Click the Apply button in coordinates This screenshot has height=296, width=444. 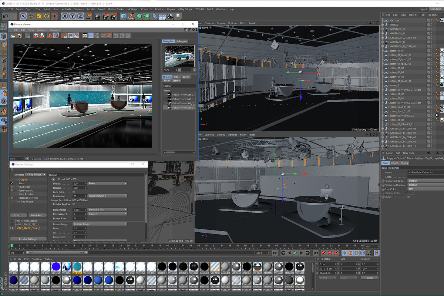point(370,278)
